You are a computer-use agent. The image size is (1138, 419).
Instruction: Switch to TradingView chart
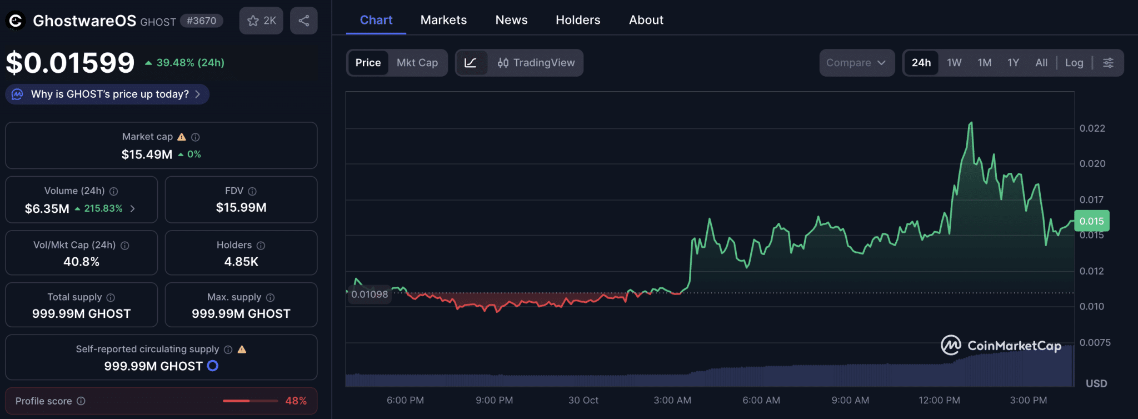point(536,63)
